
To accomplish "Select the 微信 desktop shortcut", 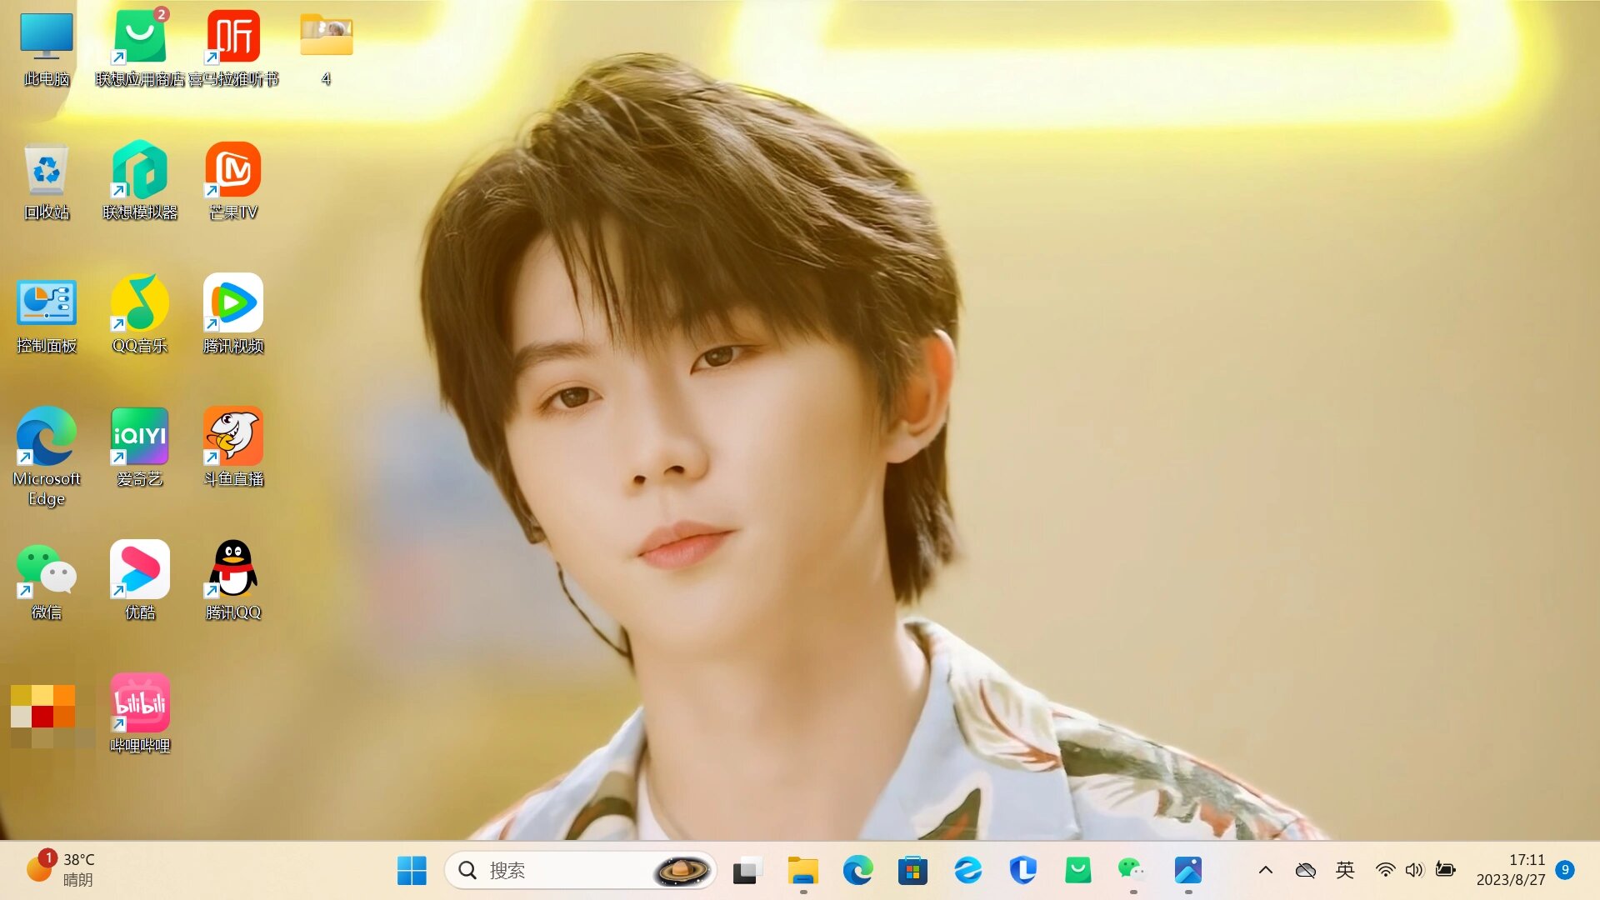I will point(47,582).
